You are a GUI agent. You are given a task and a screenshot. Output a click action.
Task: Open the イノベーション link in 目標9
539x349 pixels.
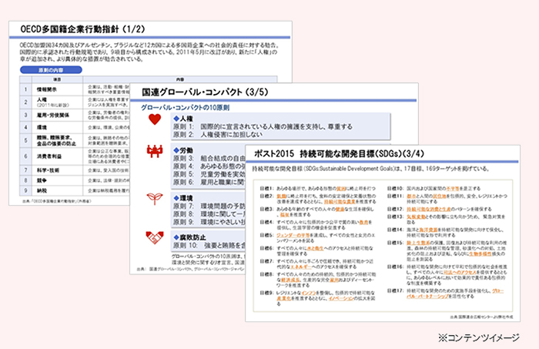click(x=340, y=298)
